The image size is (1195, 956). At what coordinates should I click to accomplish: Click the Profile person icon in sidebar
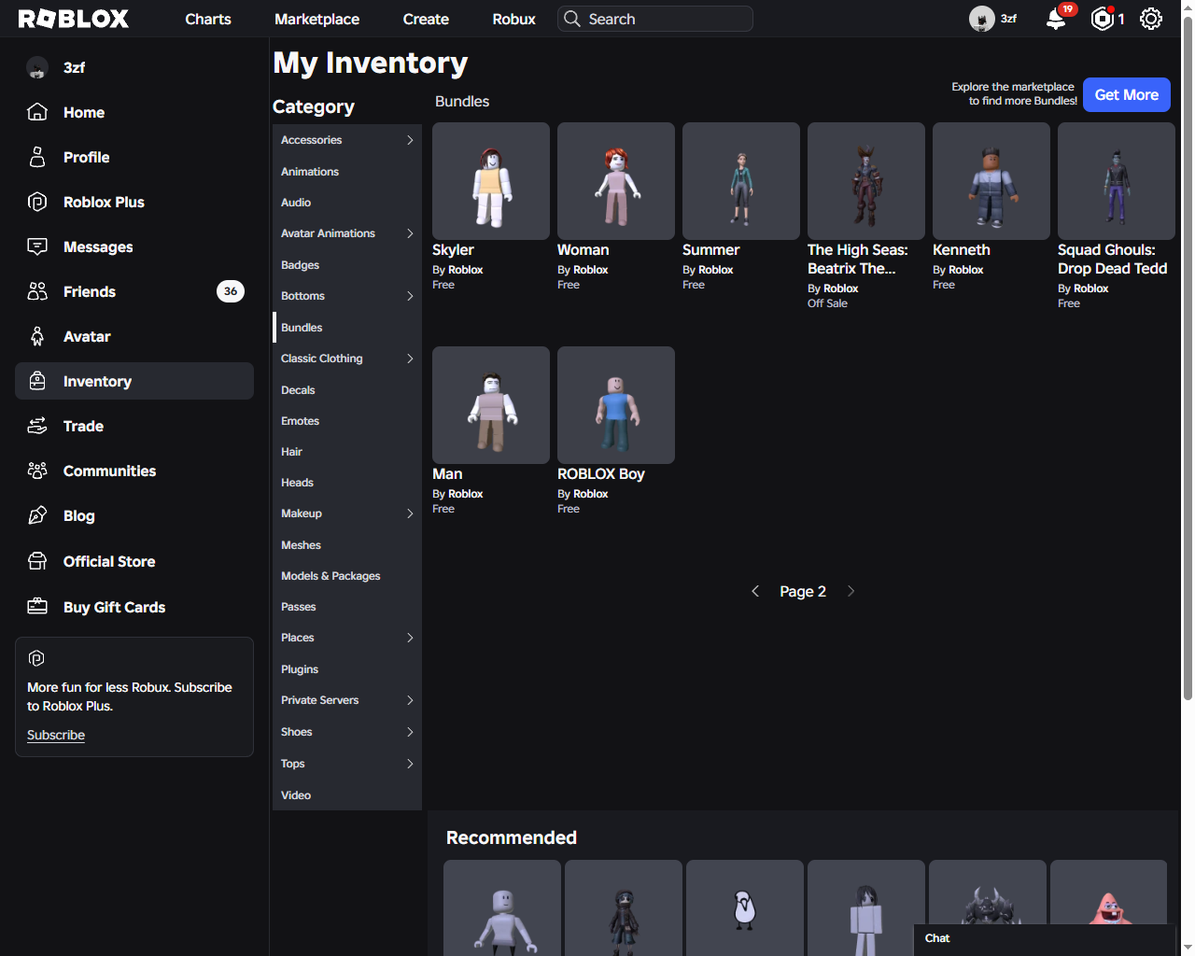pyautogui.click(x=37, y=157)
